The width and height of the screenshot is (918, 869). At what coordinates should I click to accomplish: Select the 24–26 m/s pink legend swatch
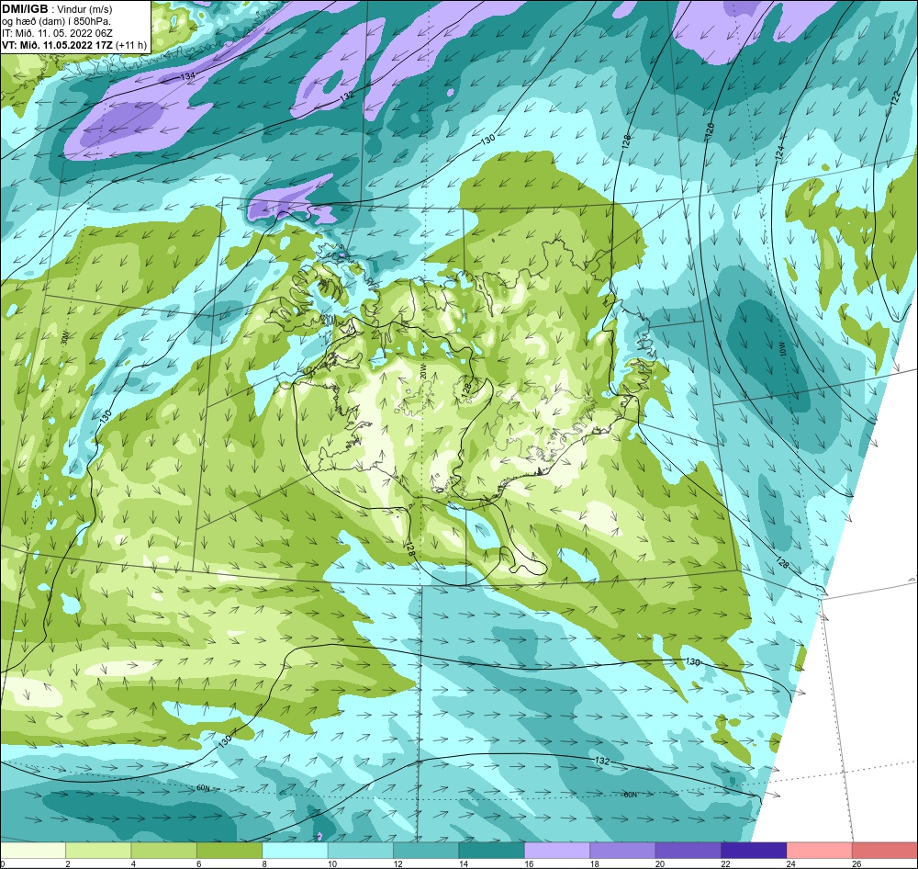tap(820, 850)
